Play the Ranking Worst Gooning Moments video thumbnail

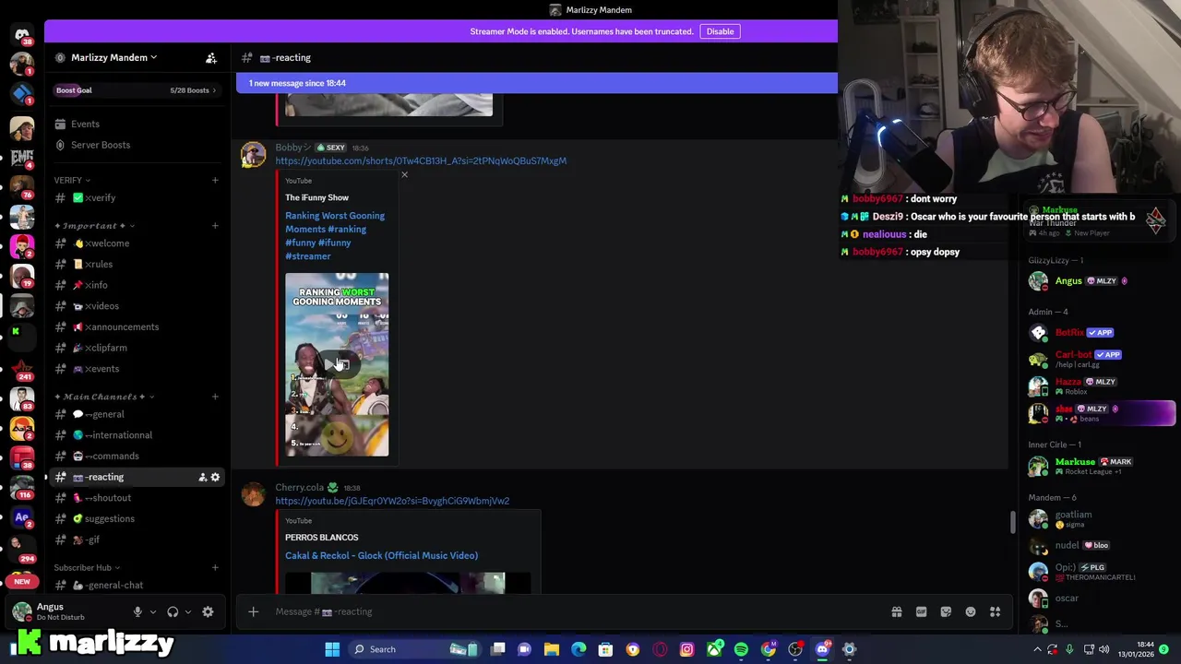[337, 364]
